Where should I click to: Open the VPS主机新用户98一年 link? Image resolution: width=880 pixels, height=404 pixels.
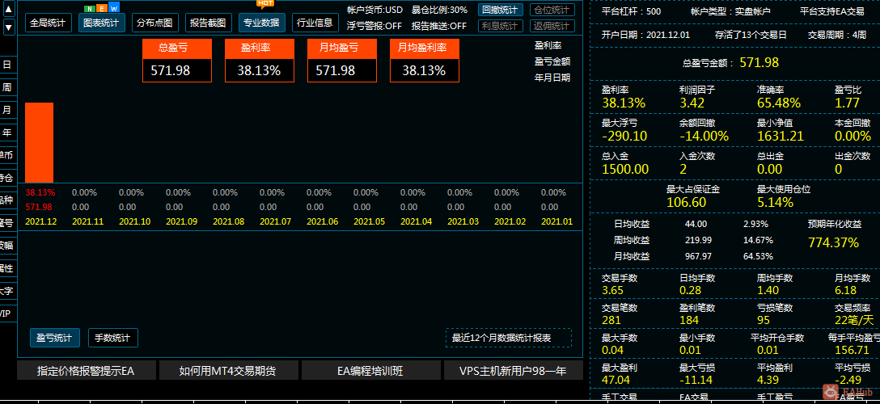[x=513, y=371]
